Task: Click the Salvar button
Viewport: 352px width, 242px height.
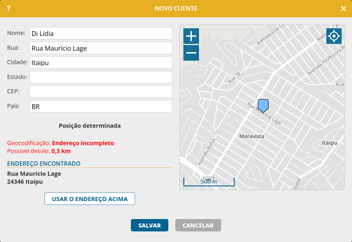Action: point(149,226)
